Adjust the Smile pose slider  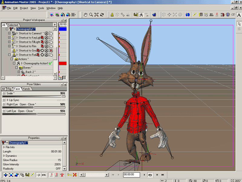tap(34, 96)
